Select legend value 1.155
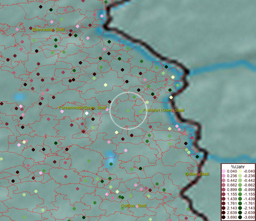This screenshot has width=256, height=221. (232, 194)
